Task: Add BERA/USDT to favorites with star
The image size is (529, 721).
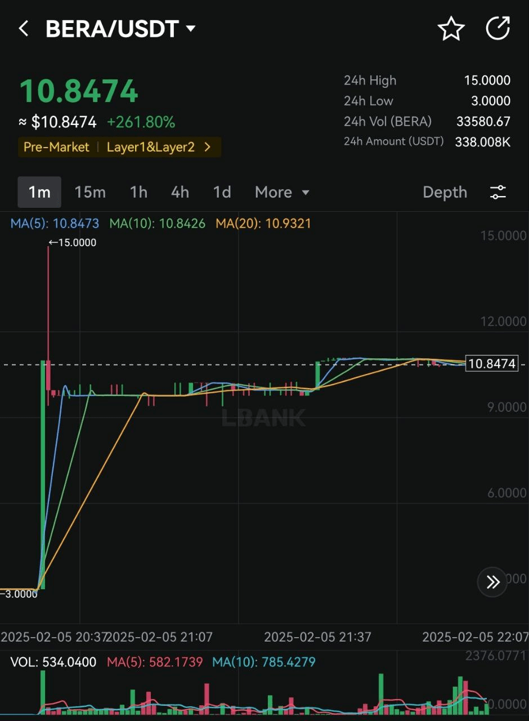Action: click(x=451, y=29)
